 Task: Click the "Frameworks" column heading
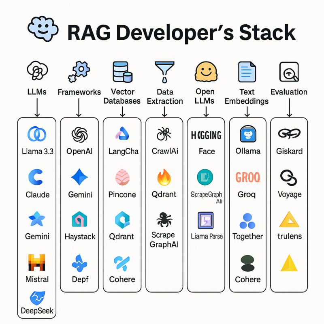(79, 92)
